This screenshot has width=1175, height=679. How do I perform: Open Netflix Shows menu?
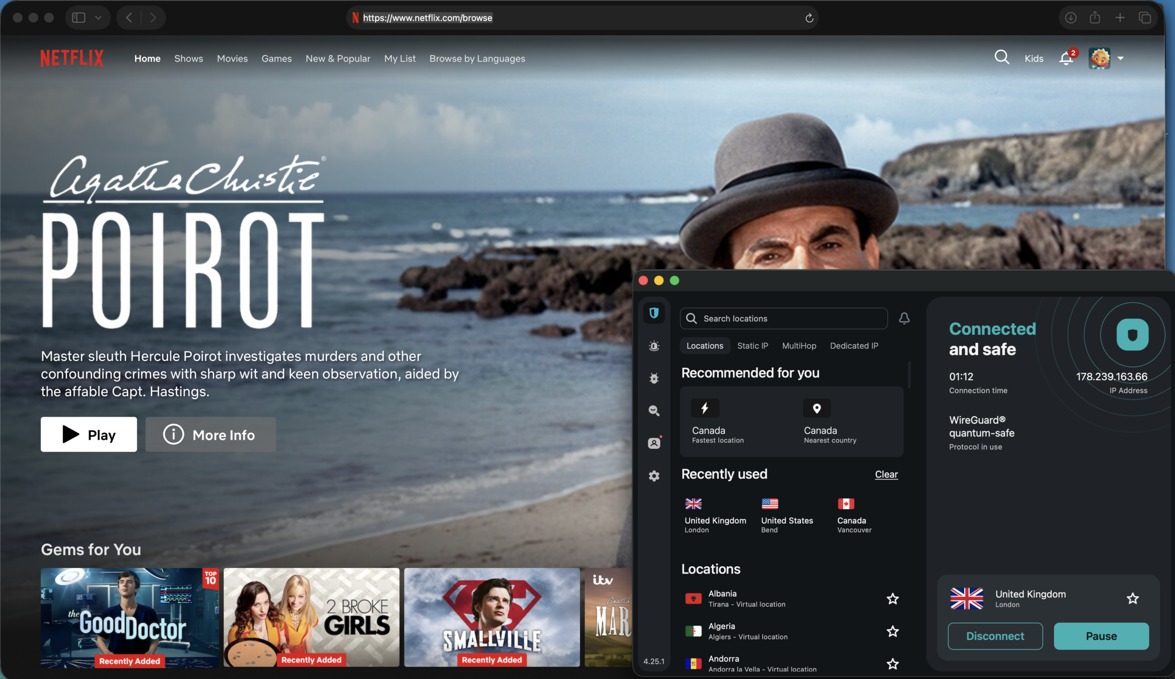(x=188, y=59)
